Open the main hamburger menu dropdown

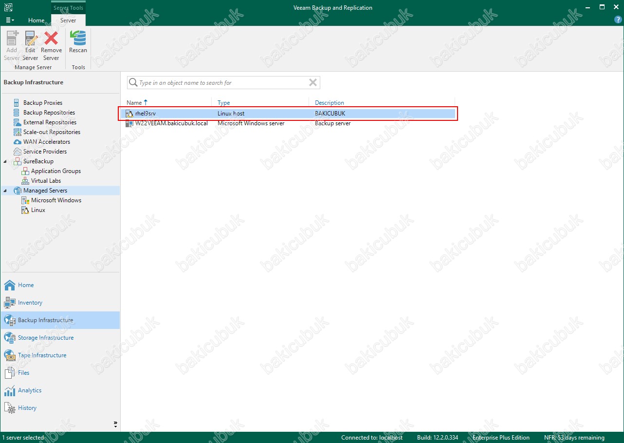click(x=10, y=20)
